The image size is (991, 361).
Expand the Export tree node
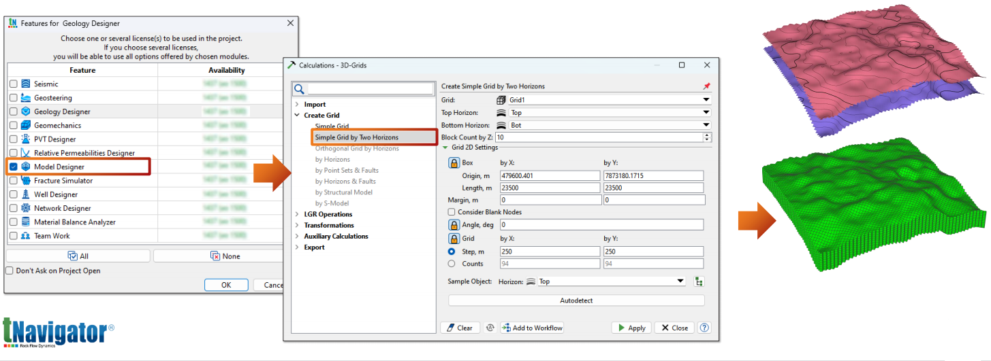[297, 247]
